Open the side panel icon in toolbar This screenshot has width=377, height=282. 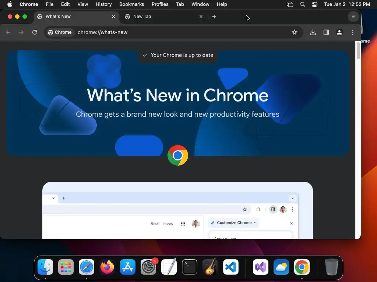click(326, 32)
